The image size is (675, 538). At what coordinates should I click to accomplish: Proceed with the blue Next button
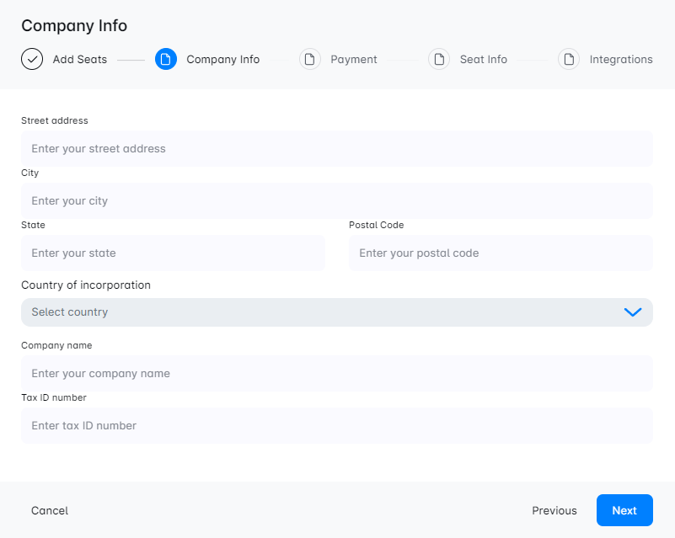coord(624,511)
